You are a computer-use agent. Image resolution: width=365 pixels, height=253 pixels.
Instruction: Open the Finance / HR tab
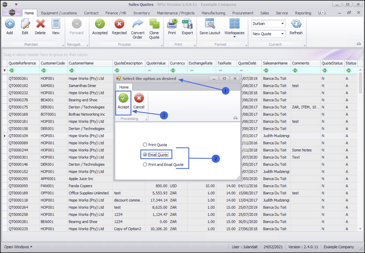click(116, 13)
